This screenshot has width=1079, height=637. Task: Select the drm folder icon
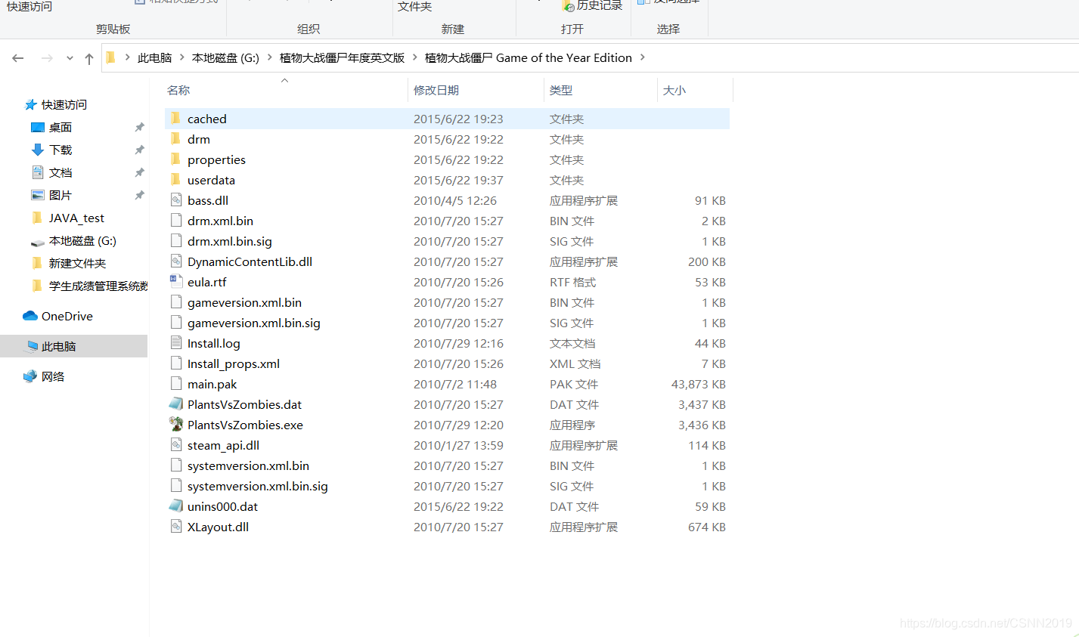tap(175, 139)
